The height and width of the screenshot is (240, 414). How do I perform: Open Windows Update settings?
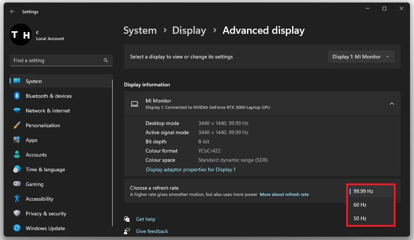(45, 228)
